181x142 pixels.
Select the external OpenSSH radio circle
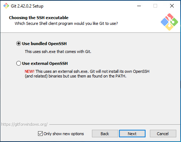coord(18,63)
